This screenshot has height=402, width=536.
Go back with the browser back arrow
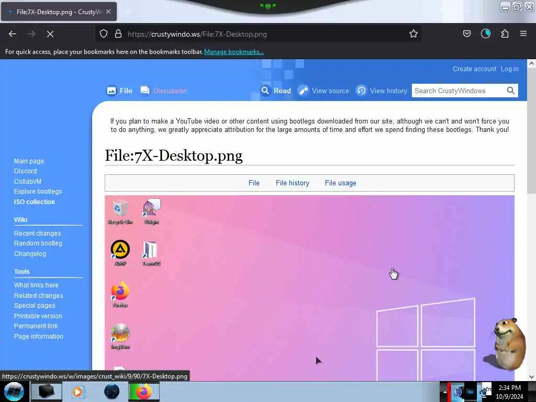tap(13, 34)
